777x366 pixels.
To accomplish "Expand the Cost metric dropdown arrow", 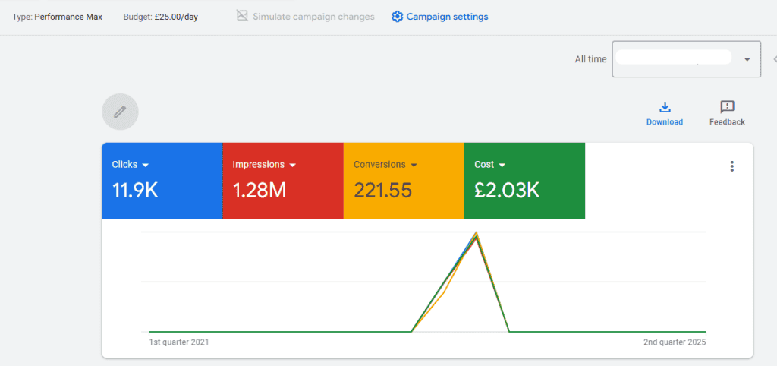I will click(502, 165).
